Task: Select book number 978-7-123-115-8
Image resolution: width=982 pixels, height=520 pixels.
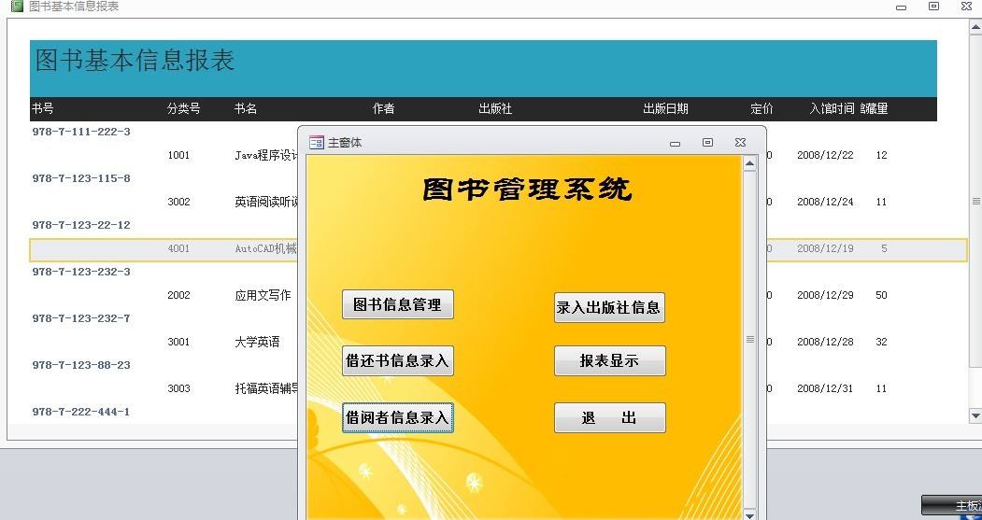Action: pyautogui.click(x=81, y=178)
